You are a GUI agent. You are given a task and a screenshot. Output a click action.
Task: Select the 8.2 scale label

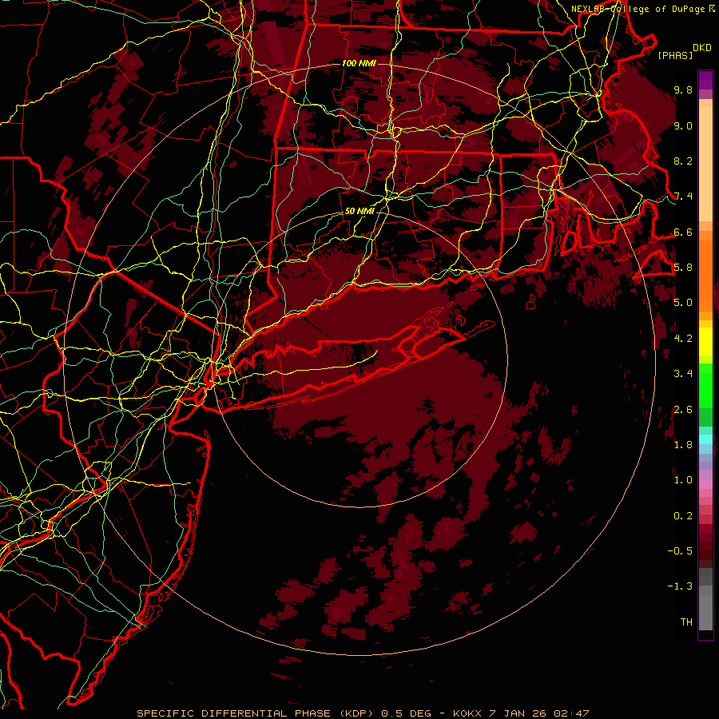point(683,161)
